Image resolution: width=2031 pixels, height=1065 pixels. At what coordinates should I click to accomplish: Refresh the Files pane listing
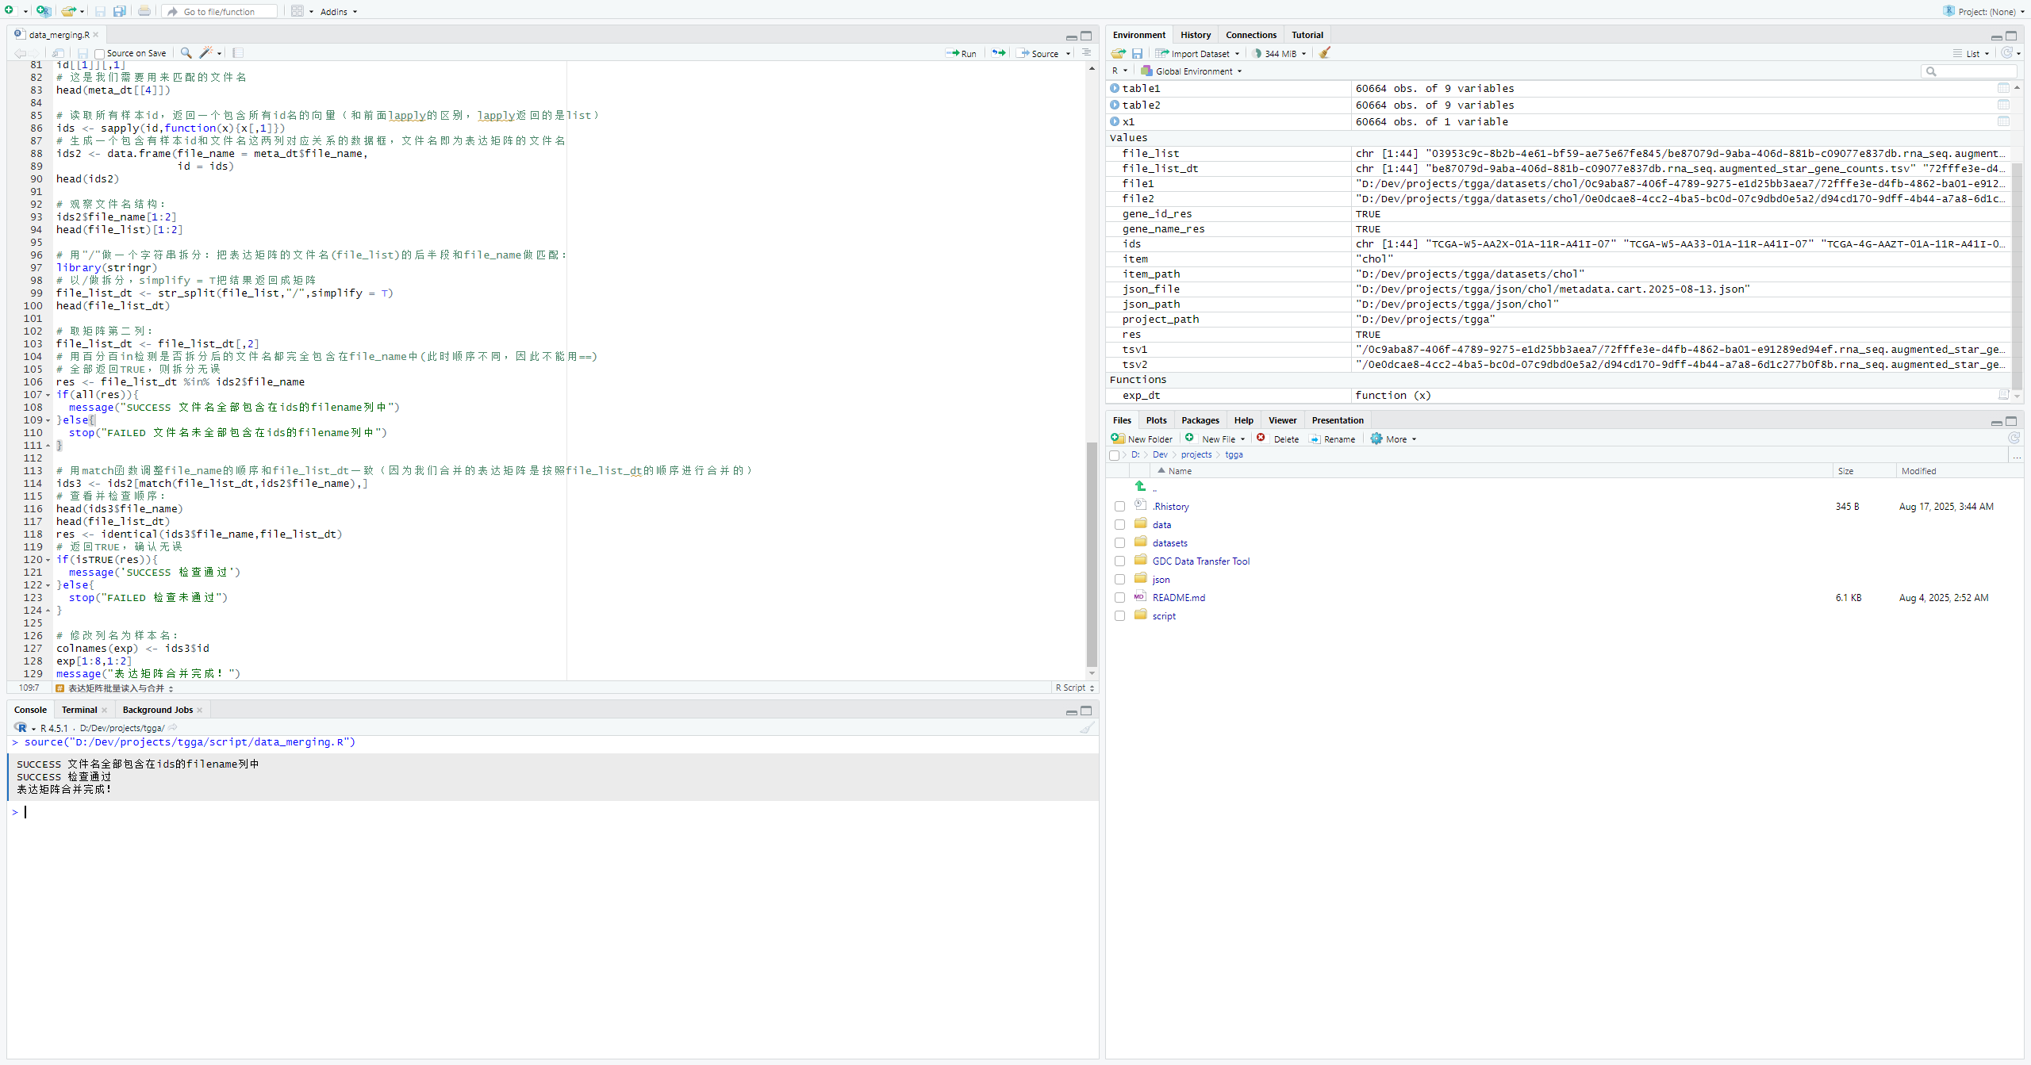coord(2014,439)
